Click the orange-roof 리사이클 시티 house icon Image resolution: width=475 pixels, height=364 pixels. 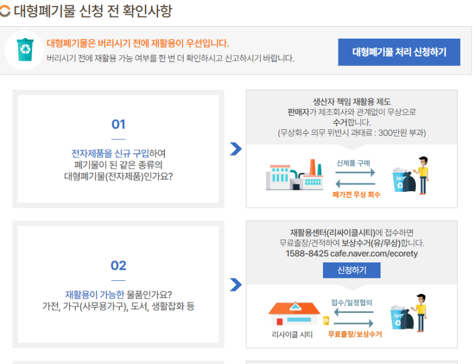(x=294, y=314)
